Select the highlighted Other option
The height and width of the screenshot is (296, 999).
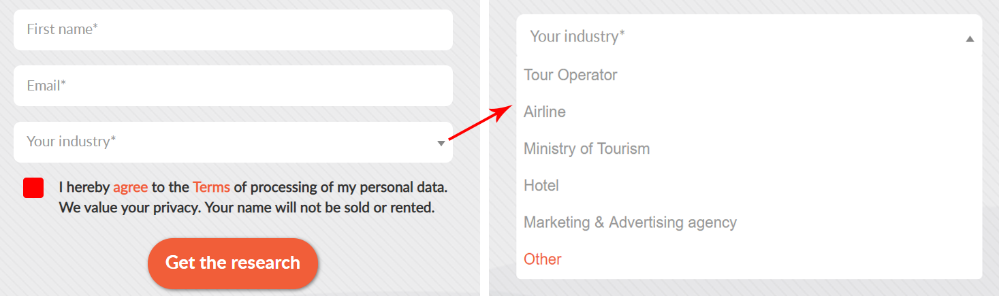(543, 259)
